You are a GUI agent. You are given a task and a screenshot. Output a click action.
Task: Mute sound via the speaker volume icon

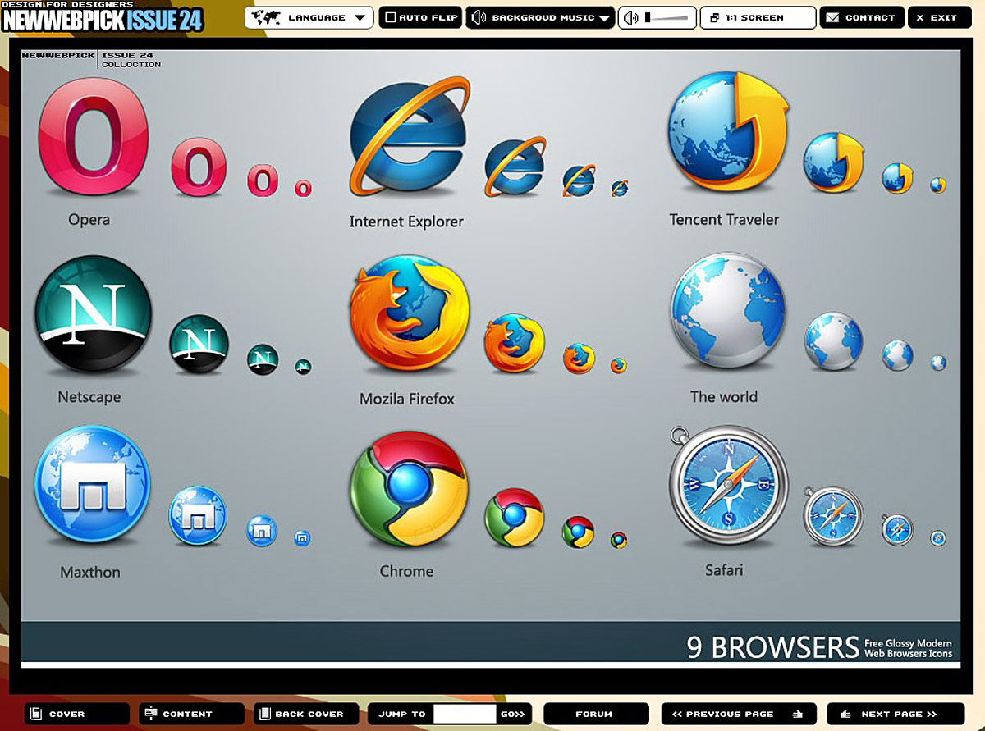630,17
